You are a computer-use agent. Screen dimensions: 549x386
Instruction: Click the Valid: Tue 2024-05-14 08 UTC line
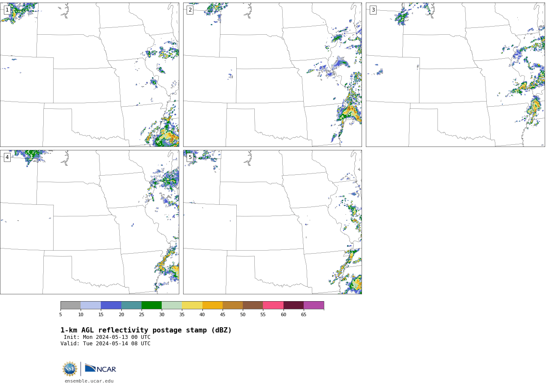[x=106, y=344]
